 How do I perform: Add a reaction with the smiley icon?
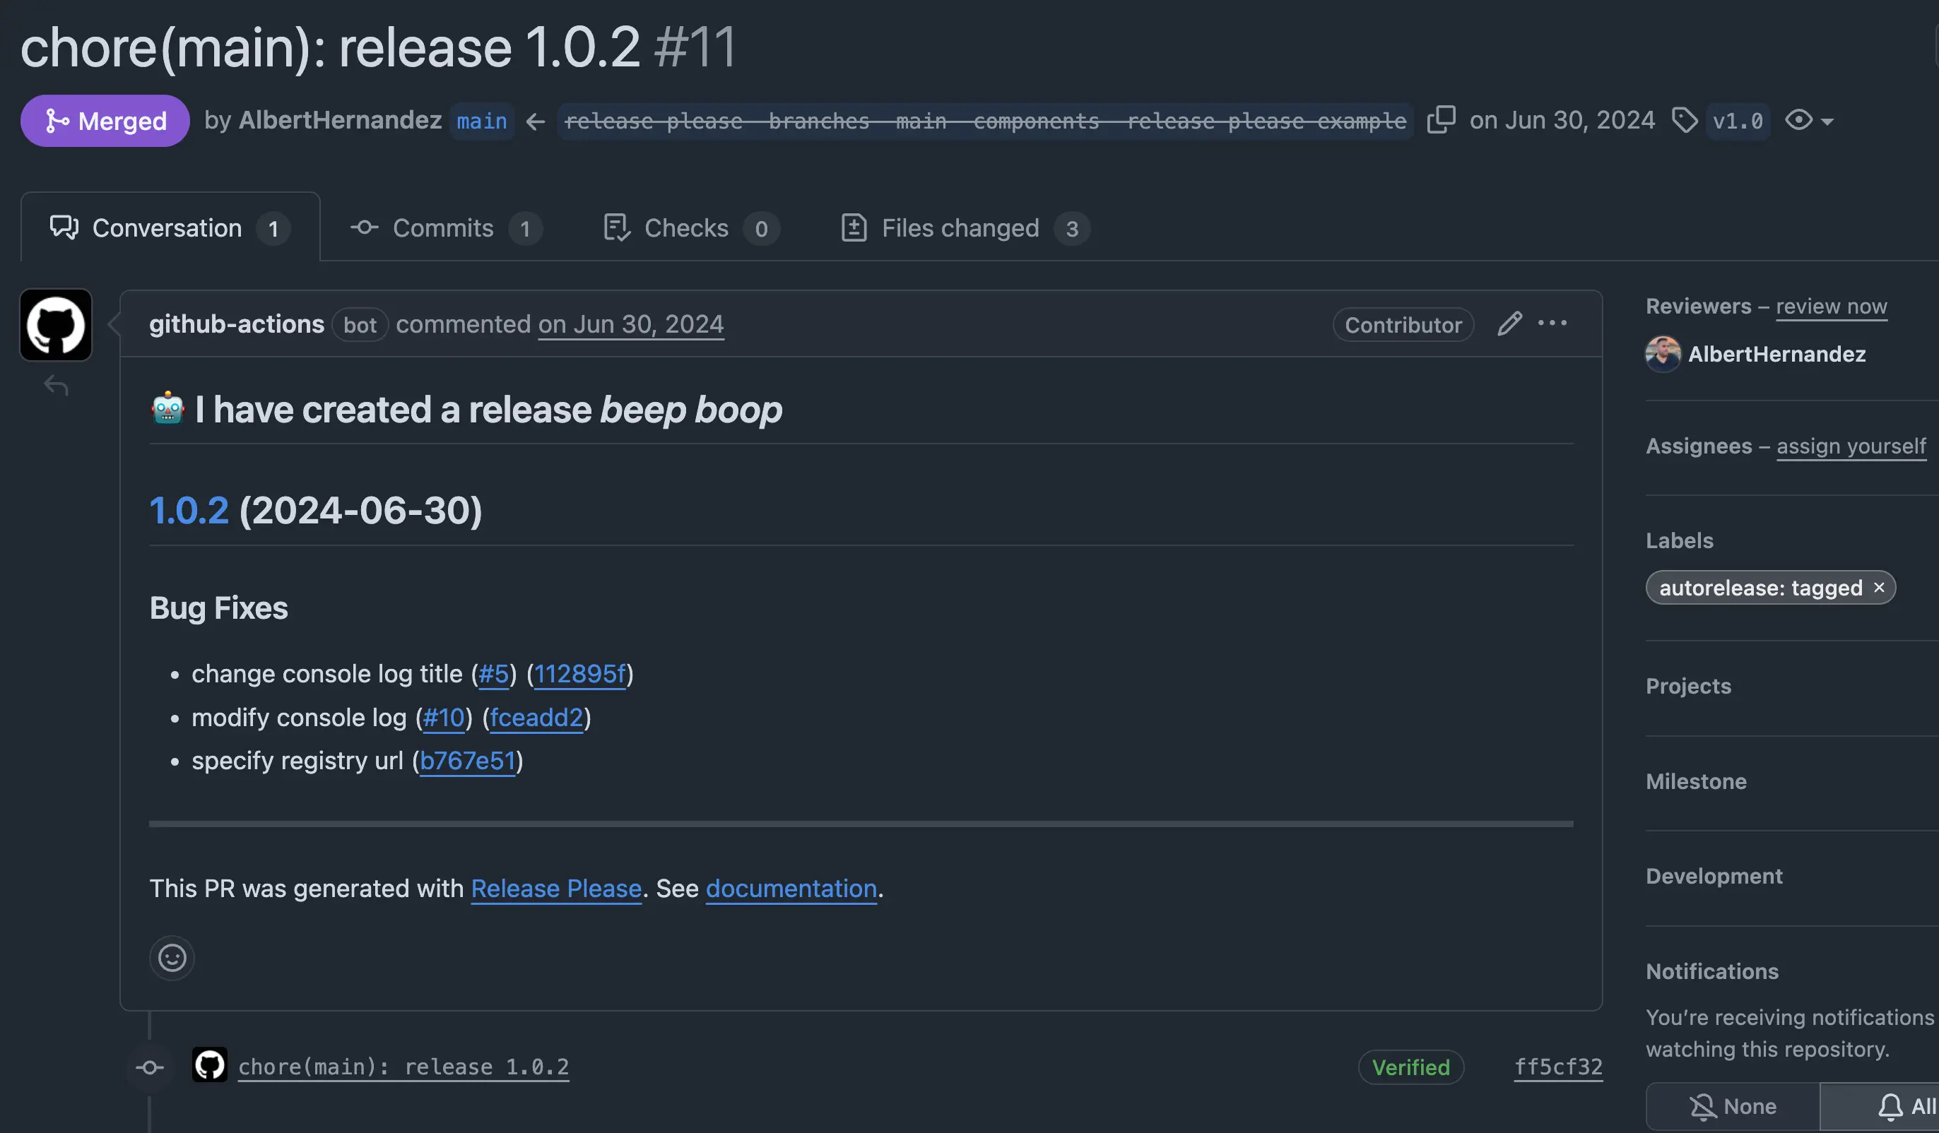[x=172, y=958]
